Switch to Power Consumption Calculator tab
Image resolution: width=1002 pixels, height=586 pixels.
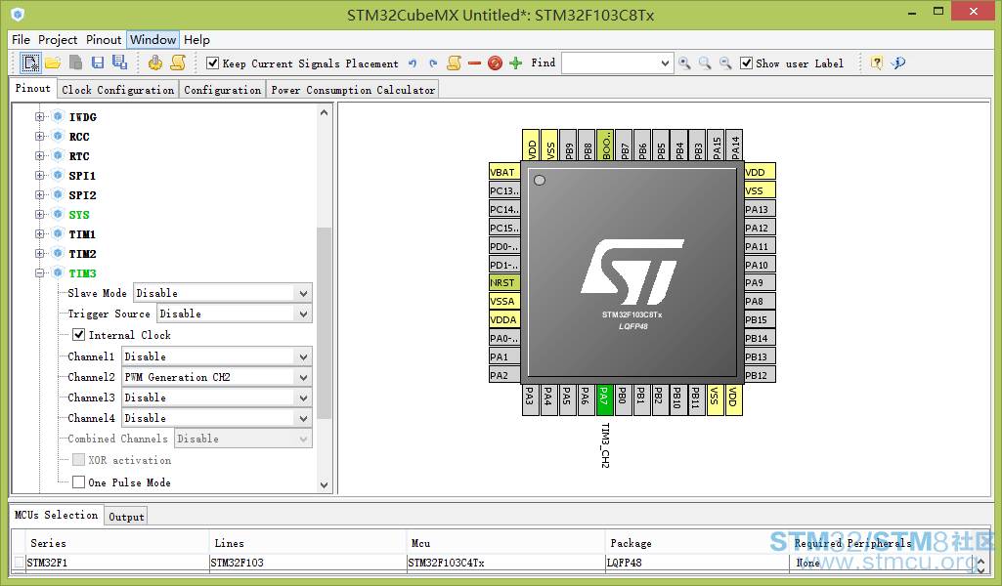pyautogui.click(x=353, y=90)
